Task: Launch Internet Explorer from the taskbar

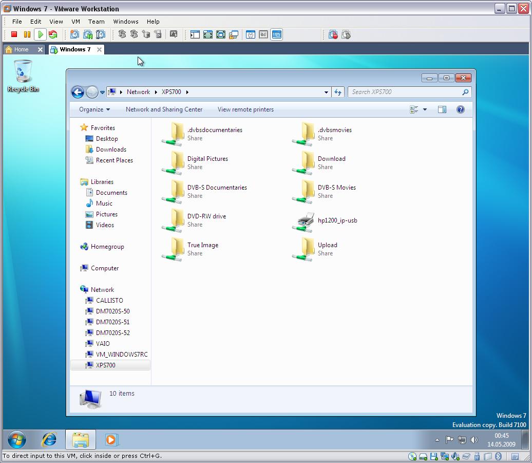Action: click(x=49, y=440)
